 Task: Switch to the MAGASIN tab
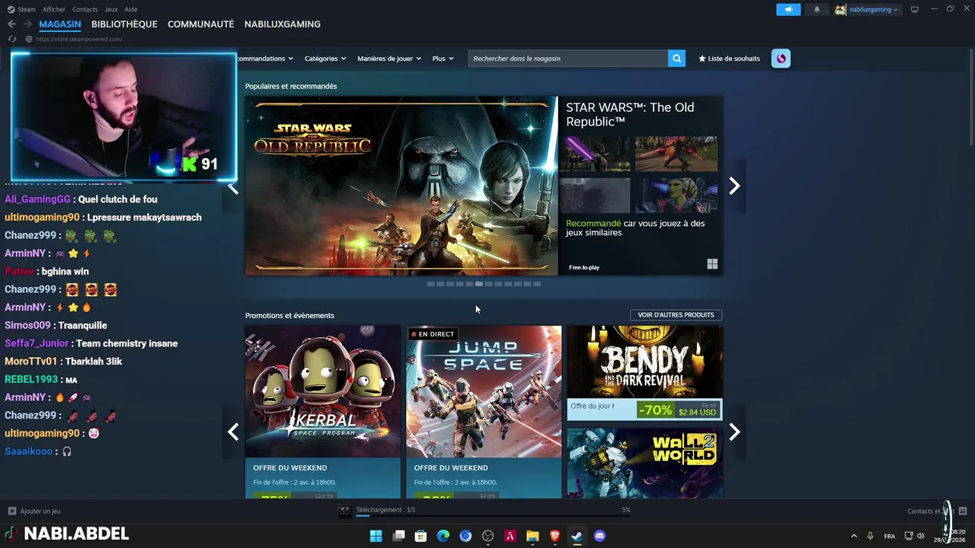[60, 24]
